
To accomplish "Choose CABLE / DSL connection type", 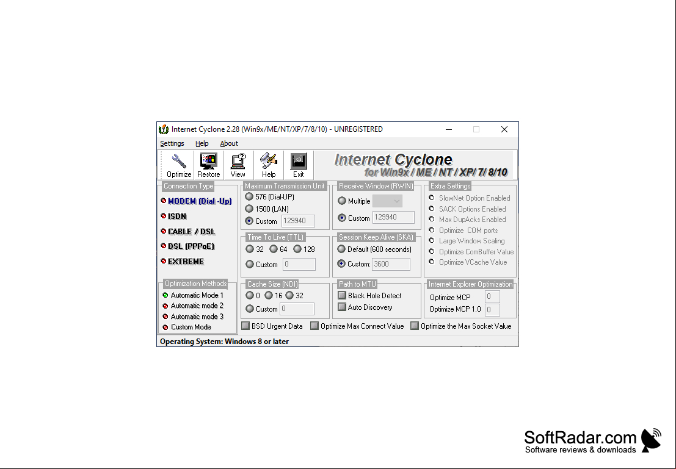I will pyautogui.click(x=188, y=231).
